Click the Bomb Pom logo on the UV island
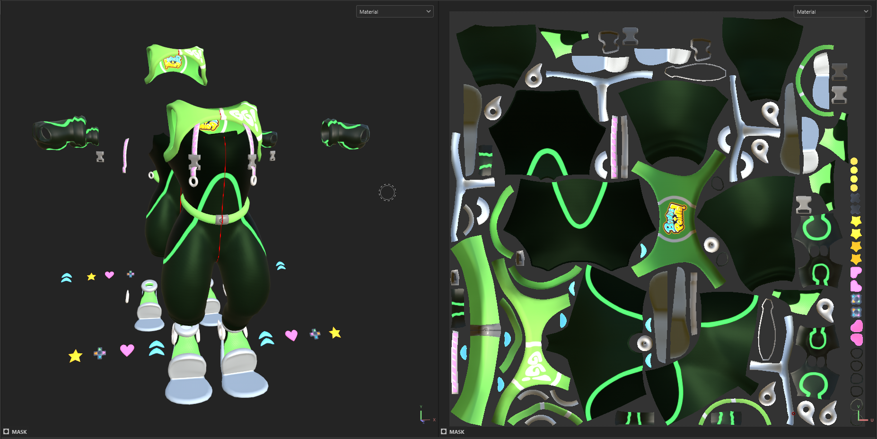 coord(675,219)
